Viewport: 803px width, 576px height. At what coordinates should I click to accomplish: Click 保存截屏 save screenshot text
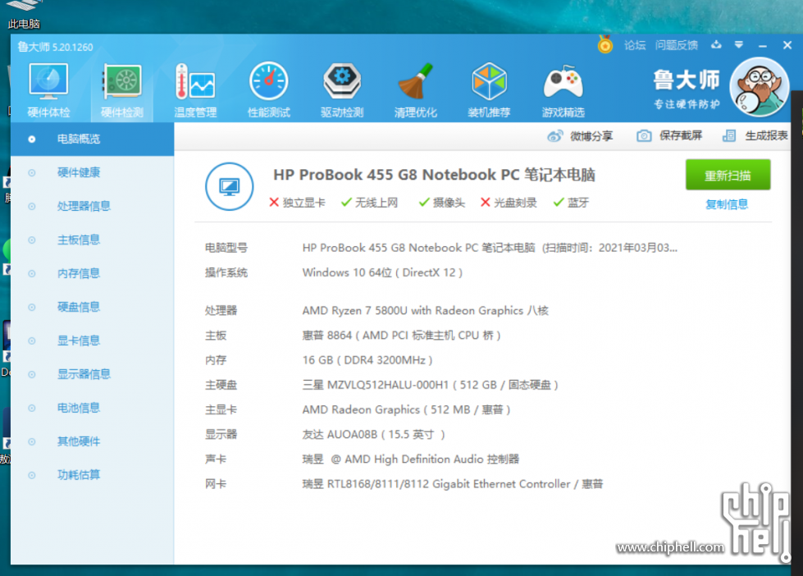coord(681,136)
